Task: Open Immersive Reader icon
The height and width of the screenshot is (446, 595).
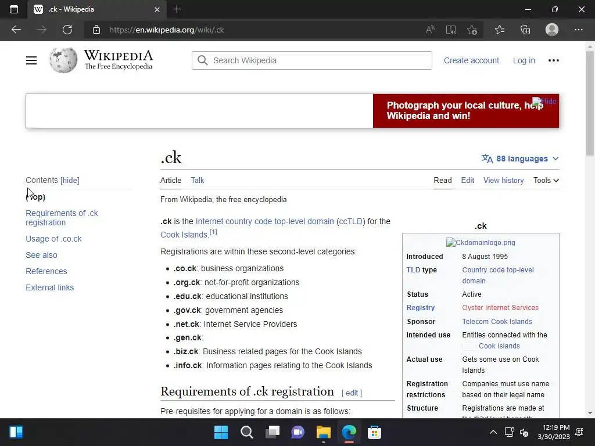Action: pos(451,30)
